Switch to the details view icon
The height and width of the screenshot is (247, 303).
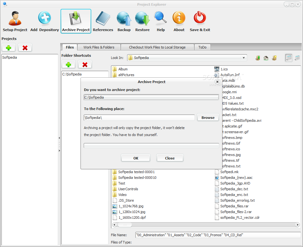tap(297, 58)
